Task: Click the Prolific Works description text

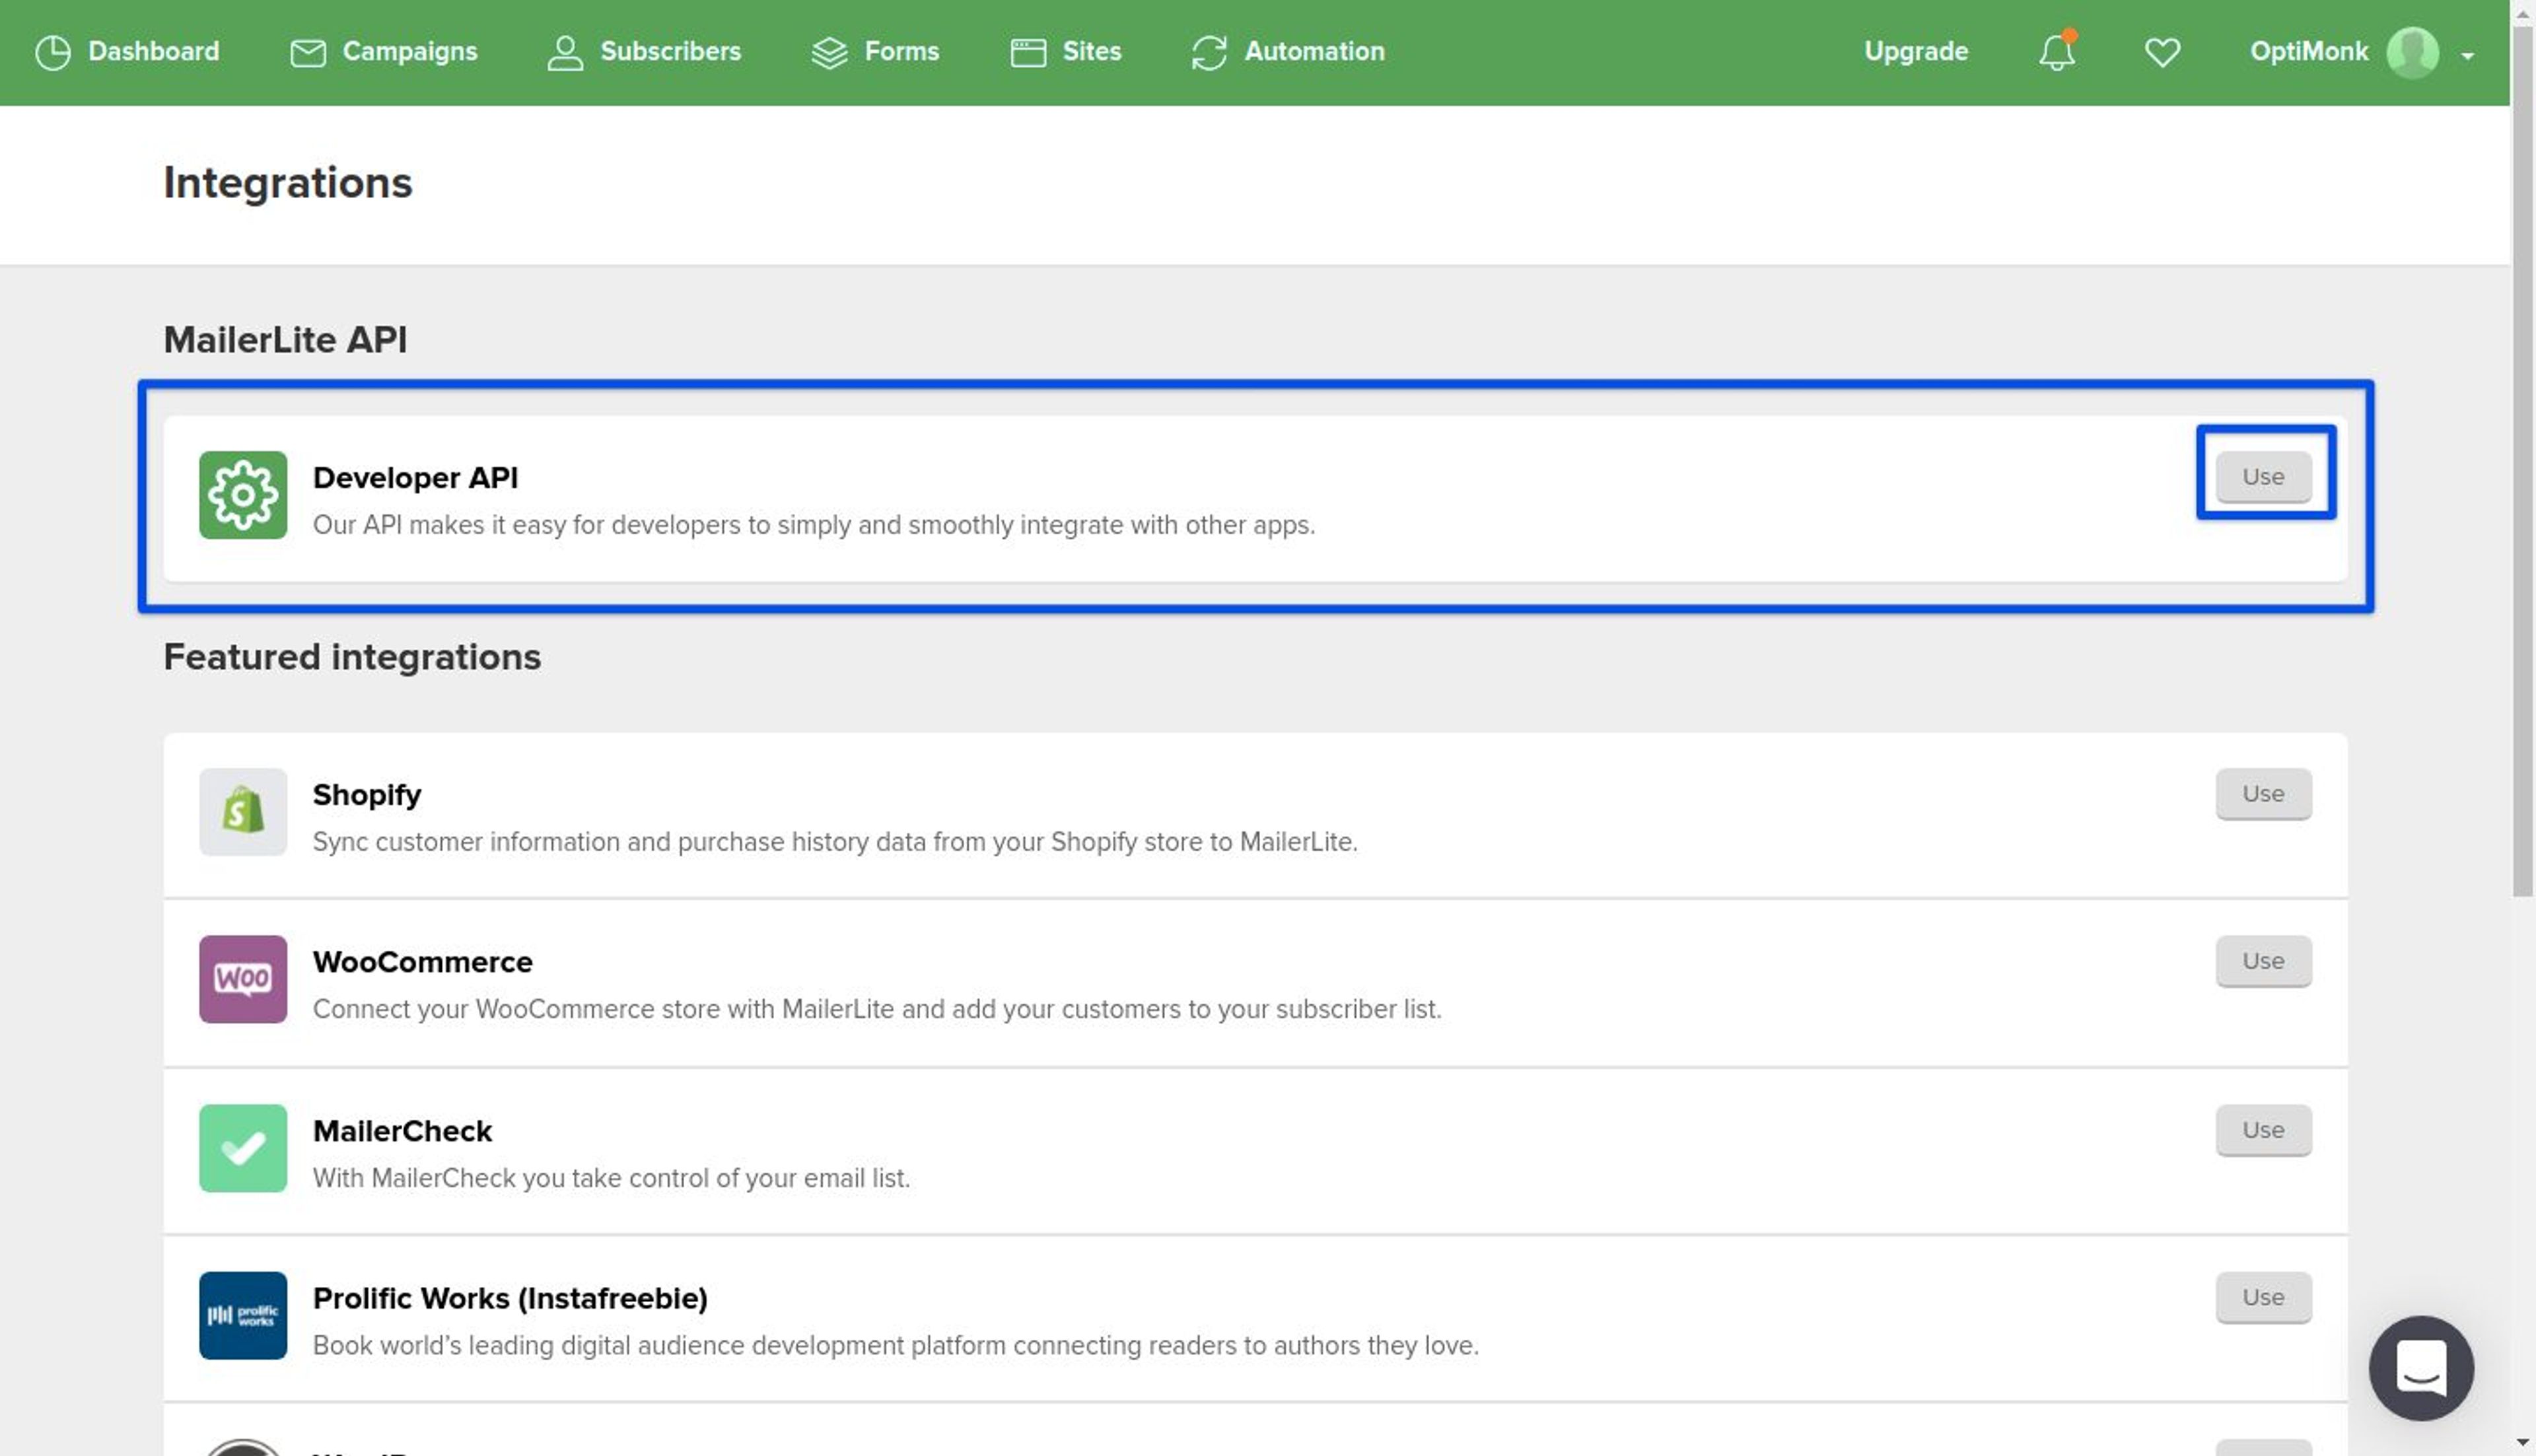Action: (x=896, y=1345)
